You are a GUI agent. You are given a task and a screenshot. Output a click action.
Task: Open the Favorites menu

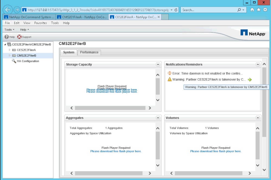click(41, 23)
